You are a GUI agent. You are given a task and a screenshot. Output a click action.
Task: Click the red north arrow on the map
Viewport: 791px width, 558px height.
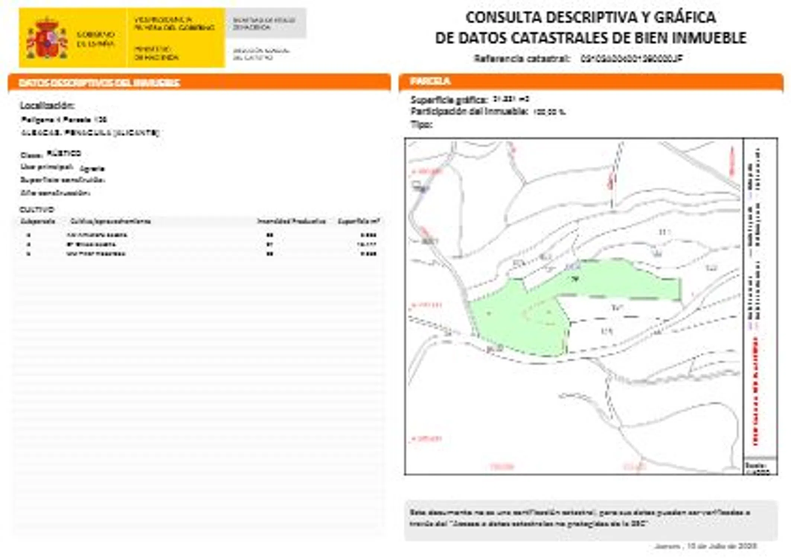tap(731, 161)
